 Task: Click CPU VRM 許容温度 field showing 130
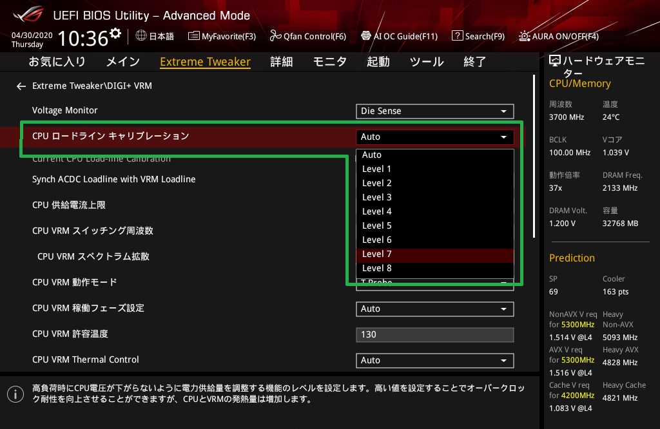pyautogui.click(x=435, y=335)
